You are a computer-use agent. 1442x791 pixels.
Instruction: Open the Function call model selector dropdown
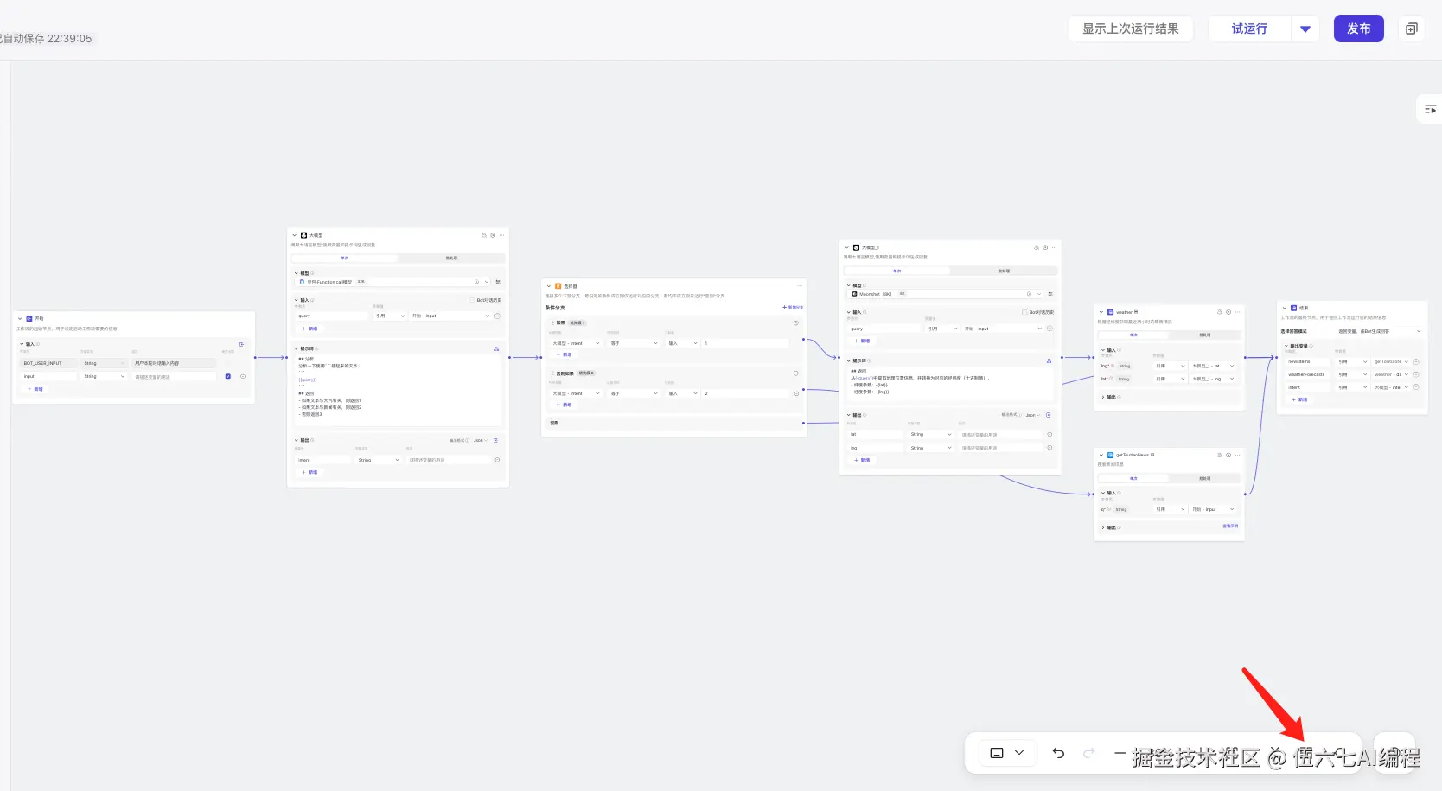[393, 282]
